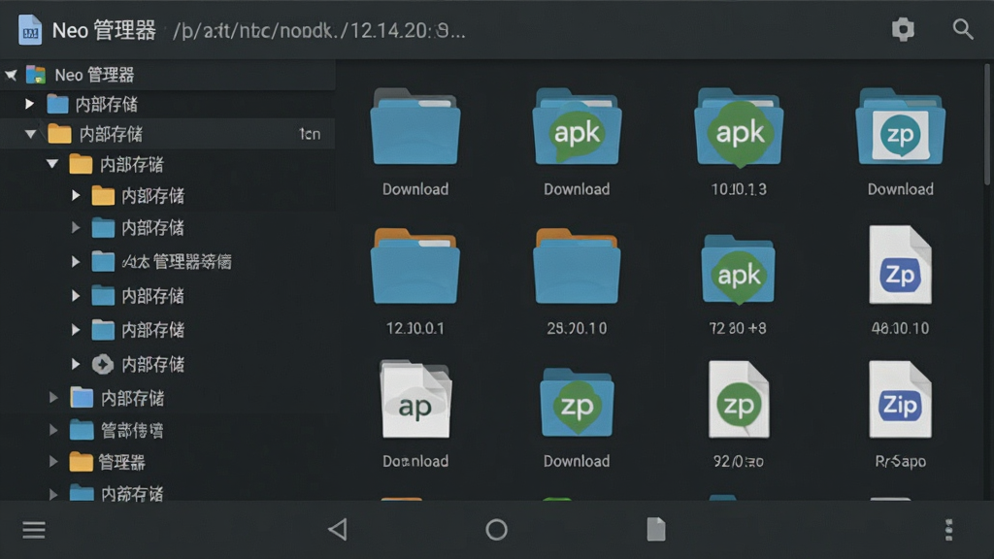This screenshot has height=559, width=994.
Task: Collapse the highlighted 内部存储 folder with 1cn
Action: (30, 134)
